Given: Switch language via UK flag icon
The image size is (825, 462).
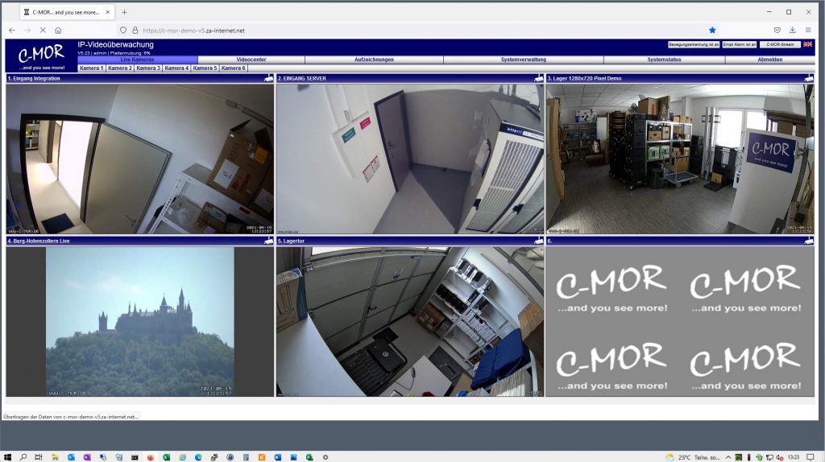Looking at the screenshot, I should 807,45.
